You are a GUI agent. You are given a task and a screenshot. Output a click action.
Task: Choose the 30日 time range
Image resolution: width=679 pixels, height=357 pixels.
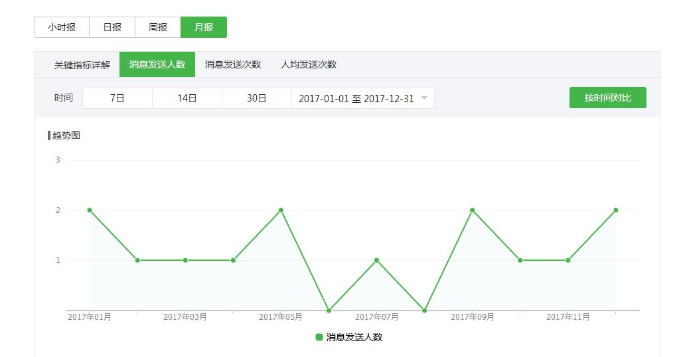pyautogui.click(x=257, y=98)
